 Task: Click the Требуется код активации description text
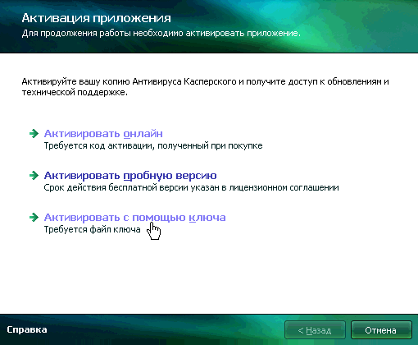[x=153, y=145]
